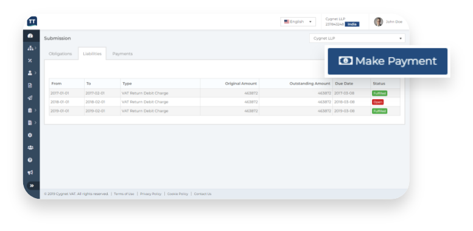This screenshot has width=473, height=231.
Task: Click the Submission page heading
Action: (57, 38)
